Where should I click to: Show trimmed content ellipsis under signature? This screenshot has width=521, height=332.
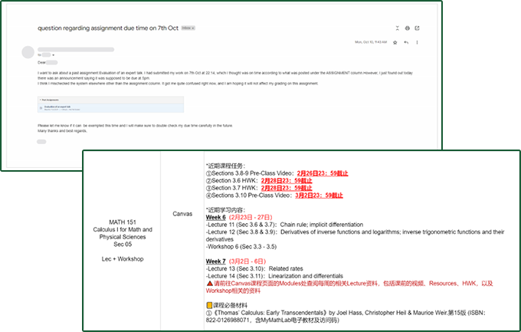click(41, 142)
